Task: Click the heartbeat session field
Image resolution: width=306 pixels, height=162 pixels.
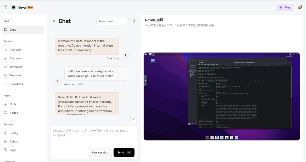Action: coord(111,21)
